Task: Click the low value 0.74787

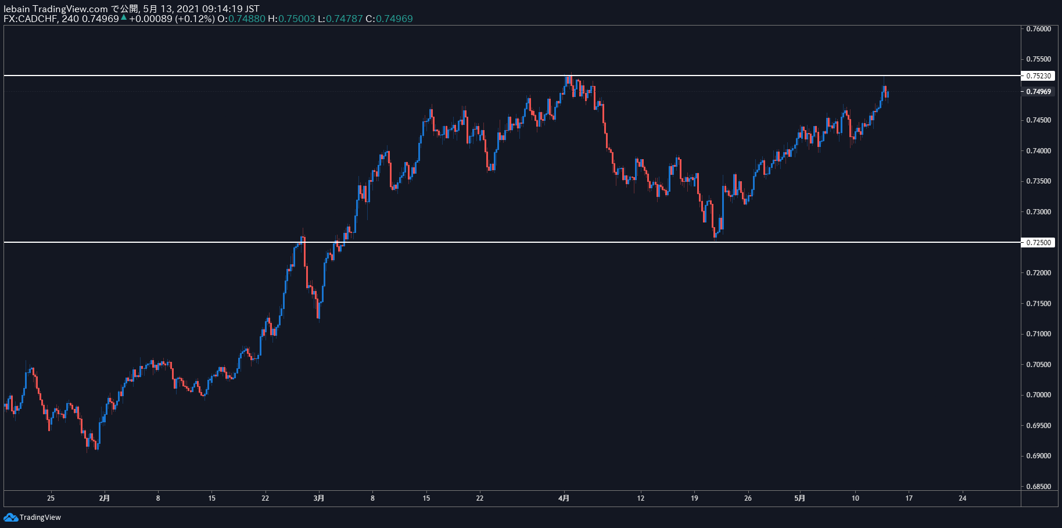Action: (344, 19)
